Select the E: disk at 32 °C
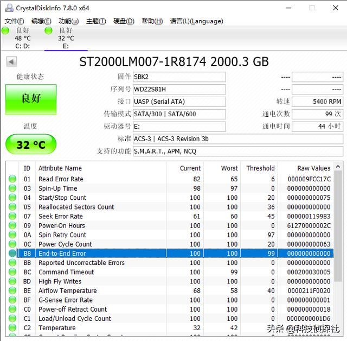 pos(66,38)
